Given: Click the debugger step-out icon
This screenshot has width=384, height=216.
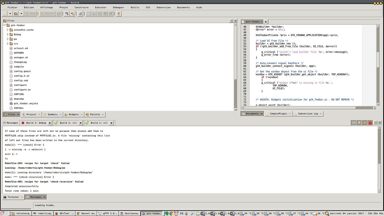Looking at the screenshot, I should coord(111,13).
